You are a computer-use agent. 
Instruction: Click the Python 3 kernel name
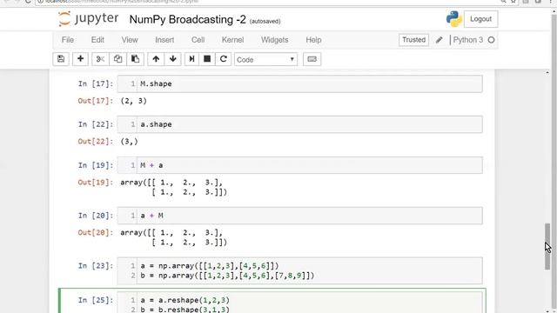pyautogui.click(x=468, y=40)
